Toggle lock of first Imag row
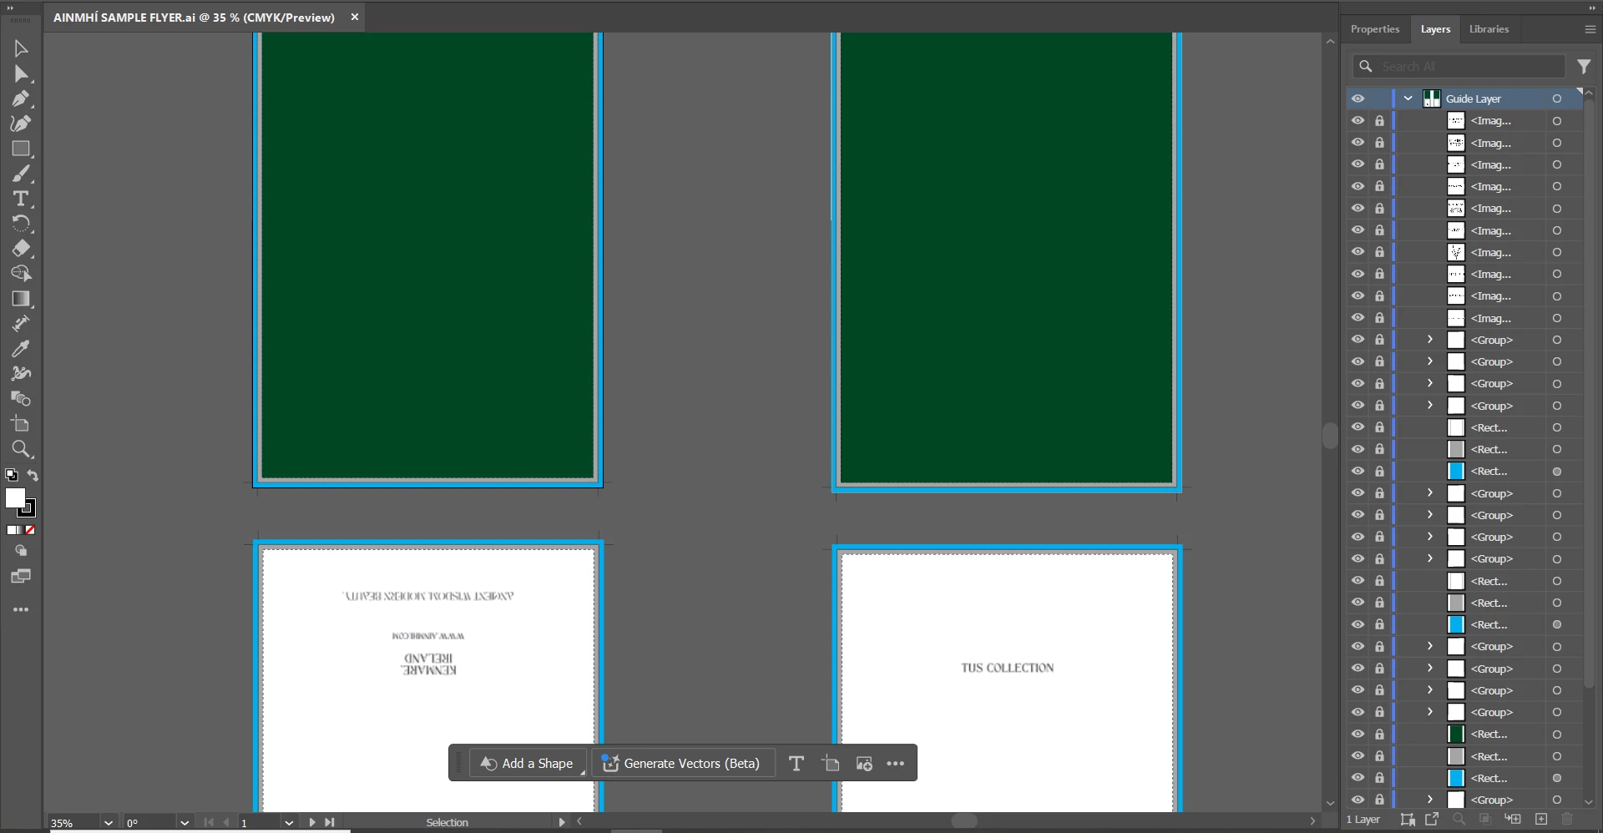This screenshot has width=1603, height=833. 1379,121
